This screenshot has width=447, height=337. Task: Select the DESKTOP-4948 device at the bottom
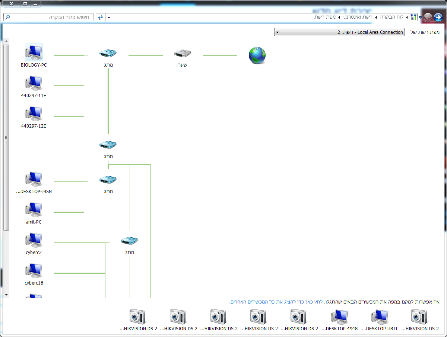[339, 317]
